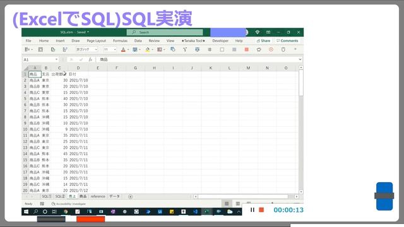
Task: Open the font name dropdown
Action: point(96,49)
